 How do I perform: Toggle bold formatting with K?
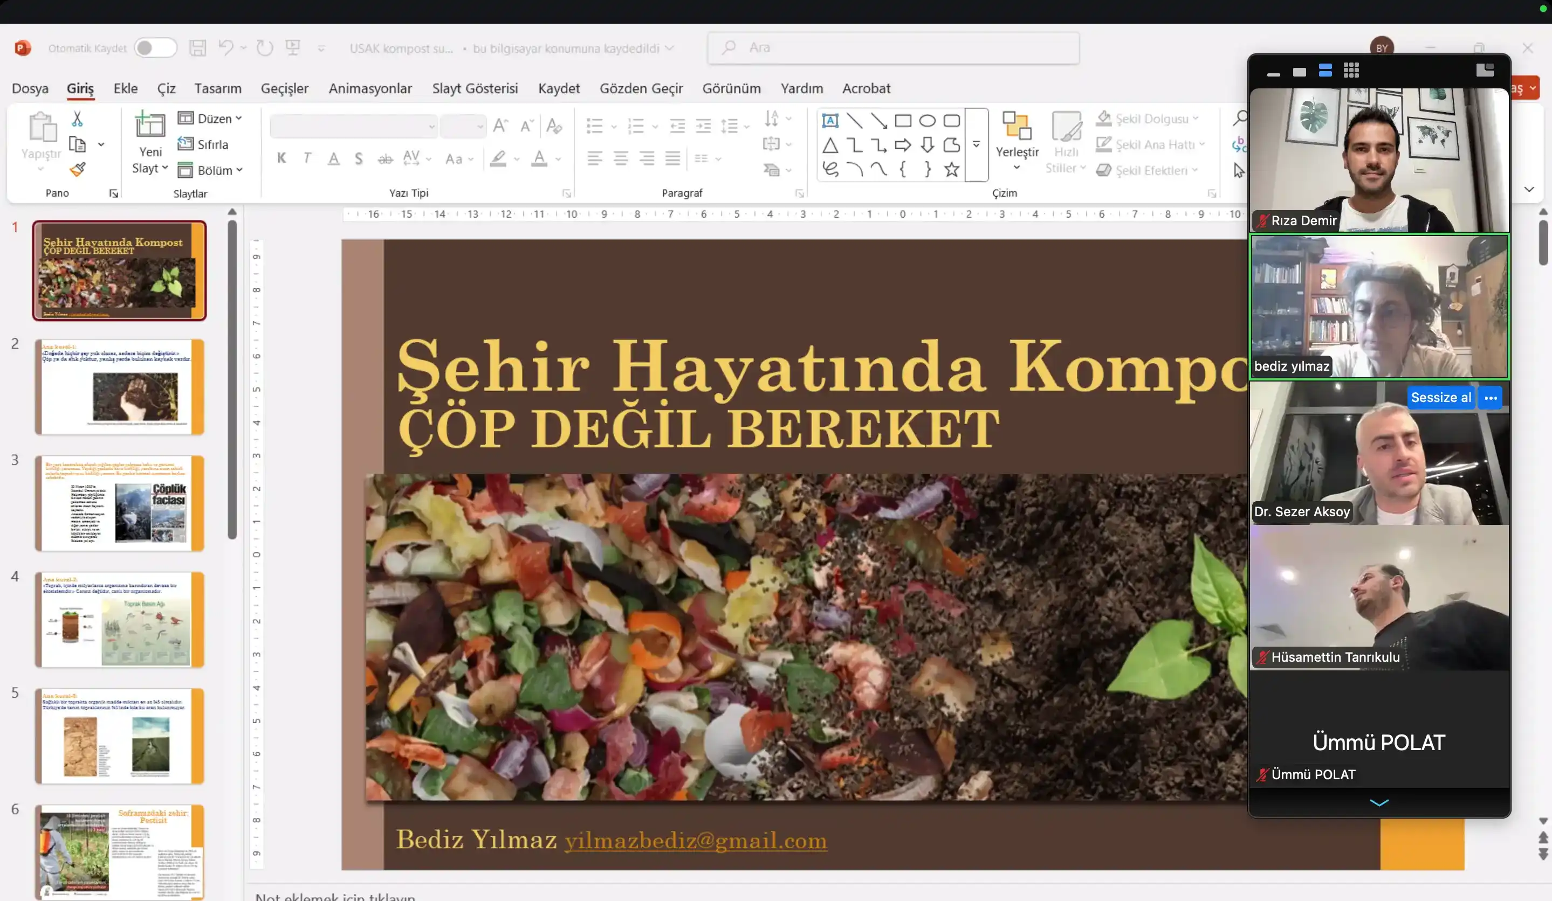point(282,158)
